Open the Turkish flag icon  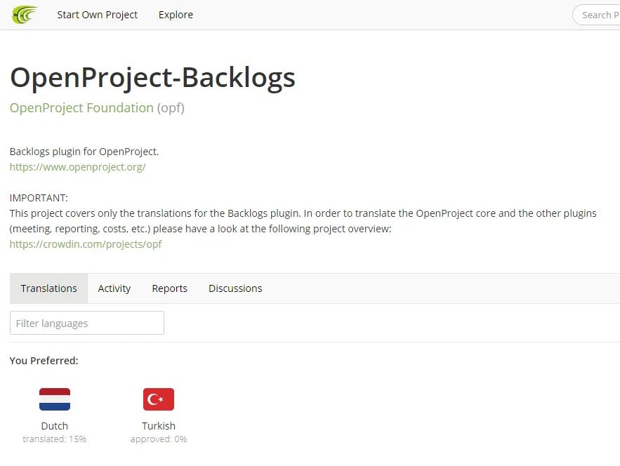point(159,399)
